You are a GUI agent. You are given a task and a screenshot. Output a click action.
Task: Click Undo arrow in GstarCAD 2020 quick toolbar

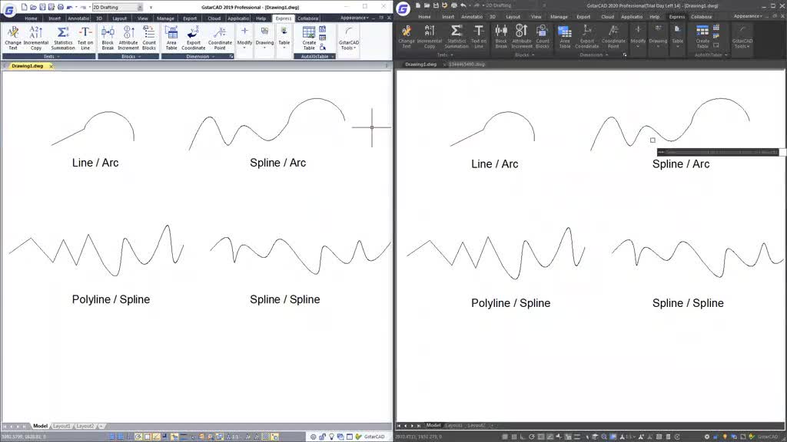point(463,5)
